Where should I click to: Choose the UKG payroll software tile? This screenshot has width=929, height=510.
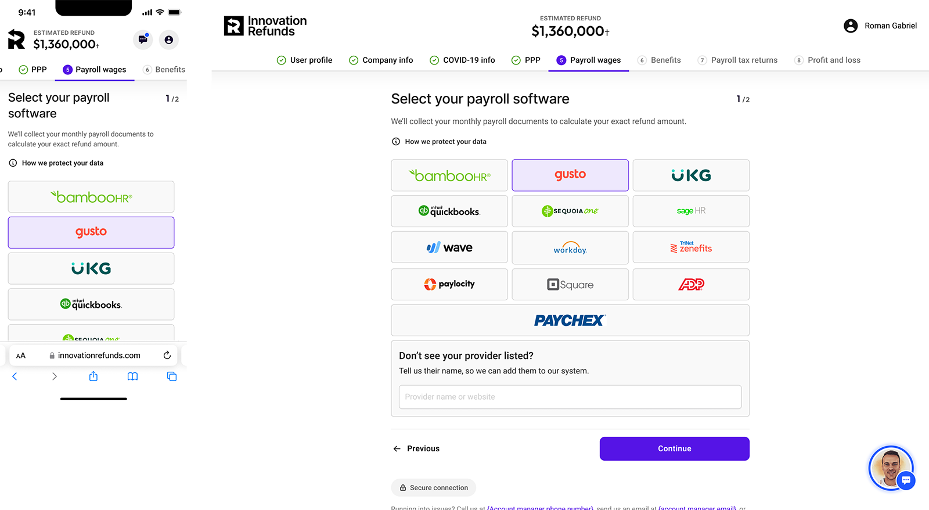point(691,175)
